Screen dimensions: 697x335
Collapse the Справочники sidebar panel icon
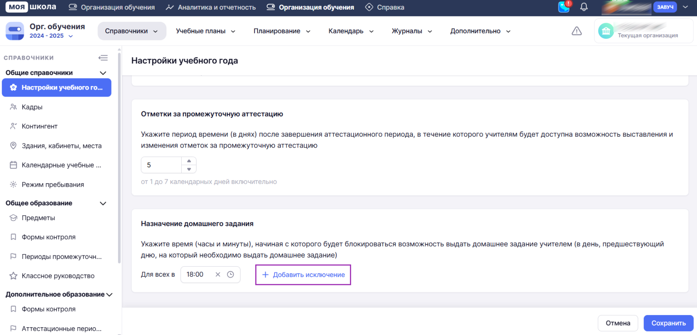103,58
